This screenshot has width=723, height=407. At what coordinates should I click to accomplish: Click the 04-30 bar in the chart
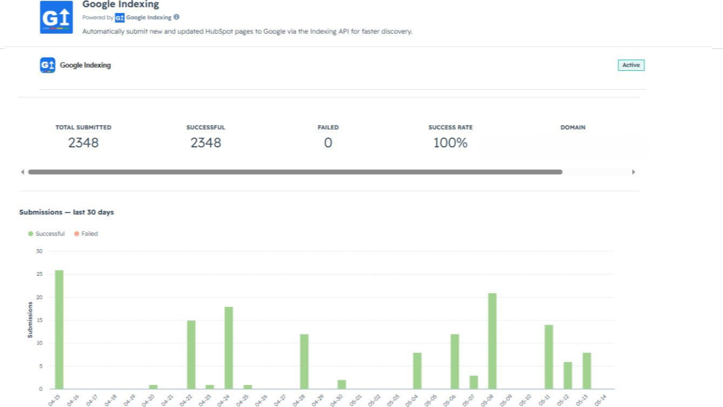point(342,384)
